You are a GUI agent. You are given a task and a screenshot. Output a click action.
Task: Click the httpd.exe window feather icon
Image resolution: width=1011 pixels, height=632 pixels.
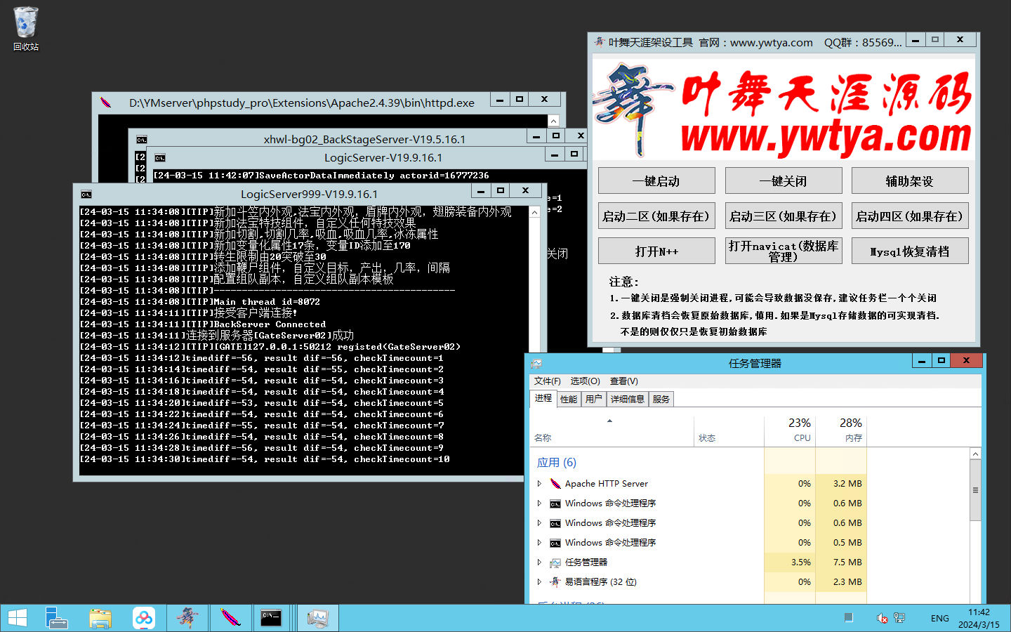105,103
